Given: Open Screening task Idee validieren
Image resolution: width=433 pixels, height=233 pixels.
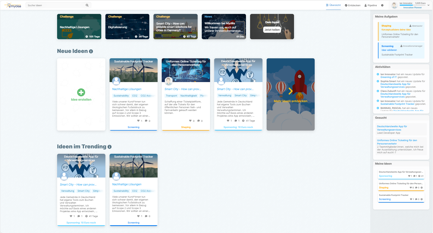Looking at the screenshot, I should coord(401,50).
